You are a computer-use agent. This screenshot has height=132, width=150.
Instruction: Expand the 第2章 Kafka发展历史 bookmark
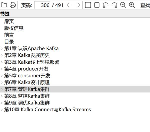(2, 55)
